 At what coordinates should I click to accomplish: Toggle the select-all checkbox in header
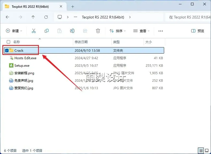8,42
